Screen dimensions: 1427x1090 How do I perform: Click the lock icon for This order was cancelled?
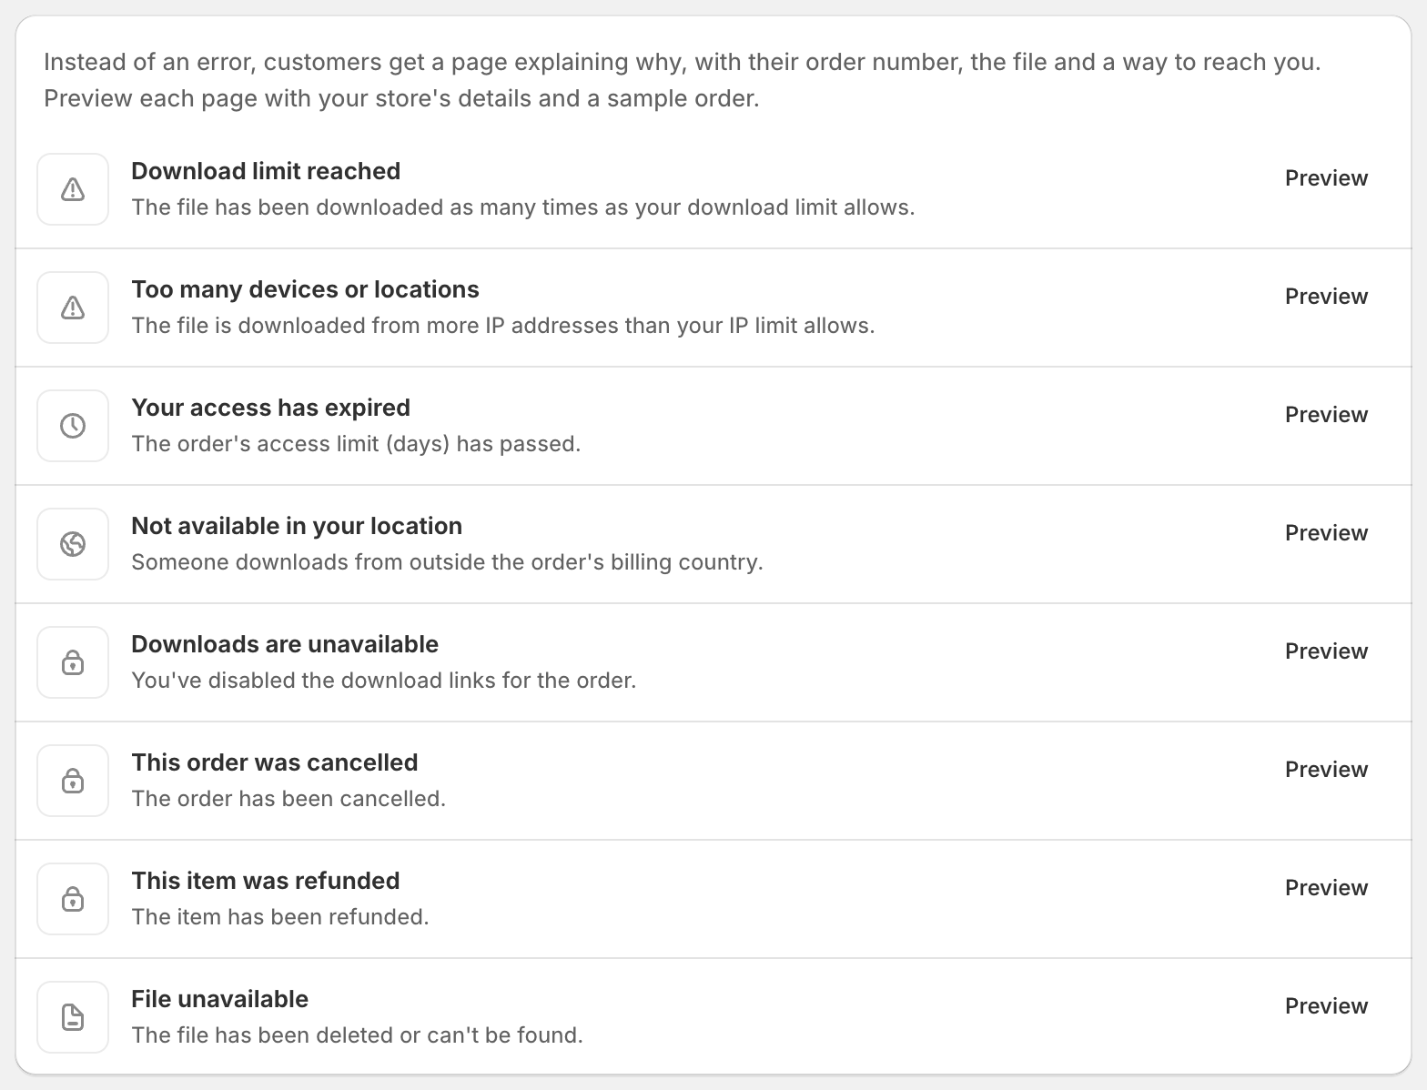(x=73, y=781)
